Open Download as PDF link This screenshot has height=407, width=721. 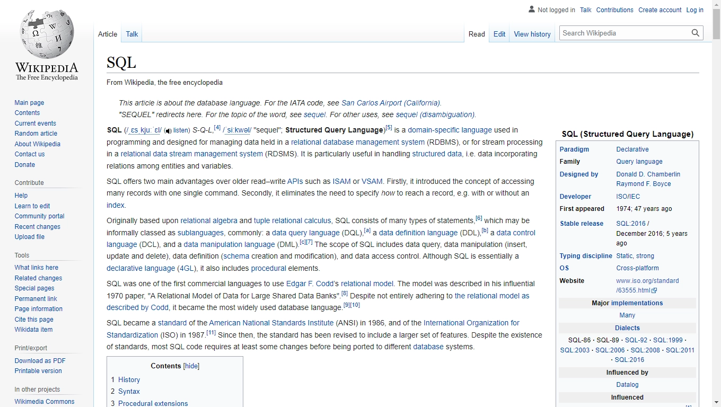pos(40,360)
